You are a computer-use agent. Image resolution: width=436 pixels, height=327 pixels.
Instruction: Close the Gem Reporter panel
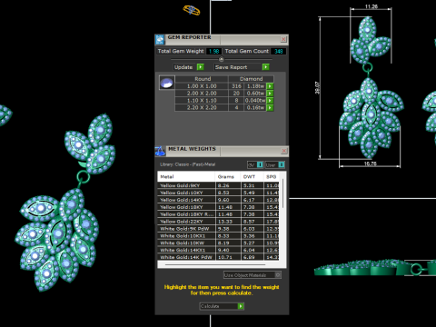283,39
